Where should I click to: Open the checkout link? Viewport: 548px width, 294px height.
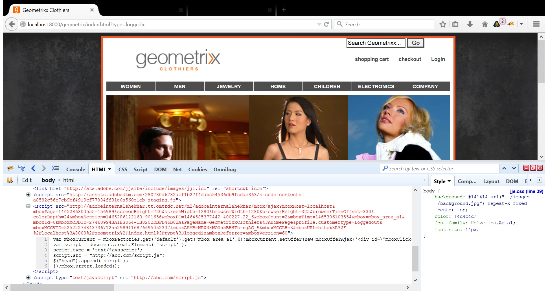coord(410,59)
